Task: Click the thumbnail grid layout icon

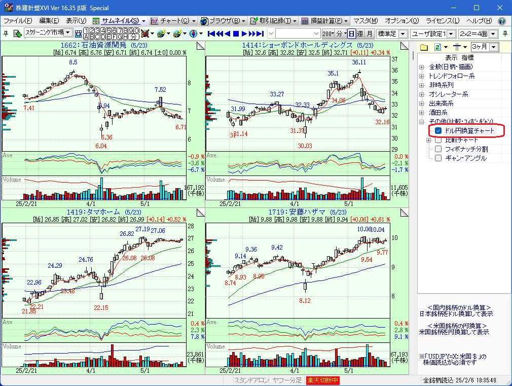Action: 79,33
